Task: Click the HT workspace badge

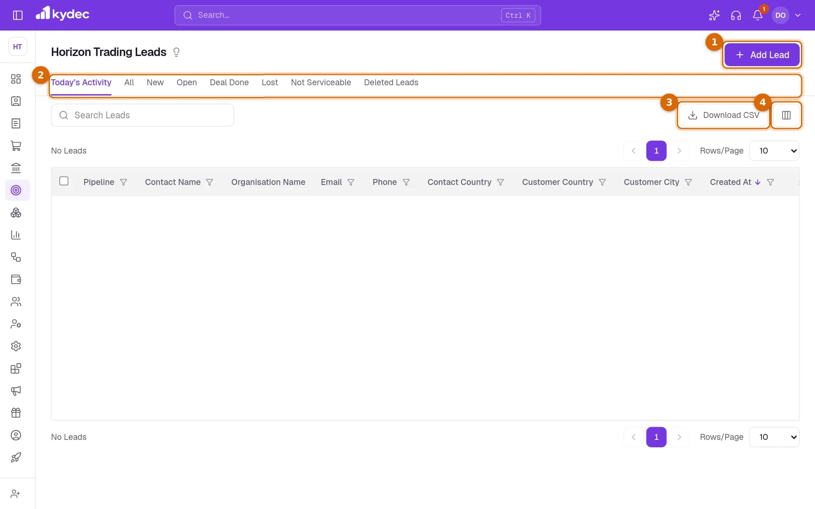Action: [17, 47]
